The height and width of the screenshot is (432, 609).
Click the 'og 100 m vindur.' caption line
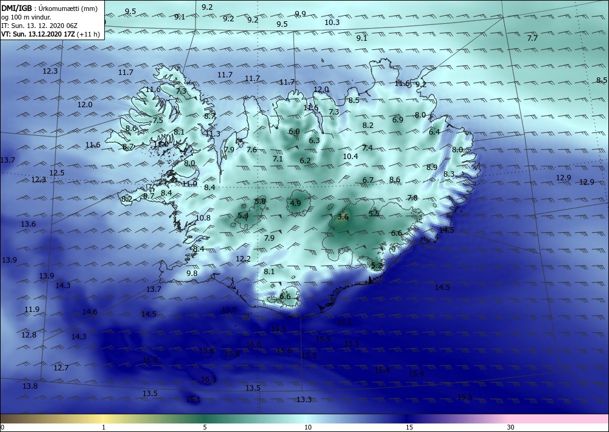(x=26, y=17)
